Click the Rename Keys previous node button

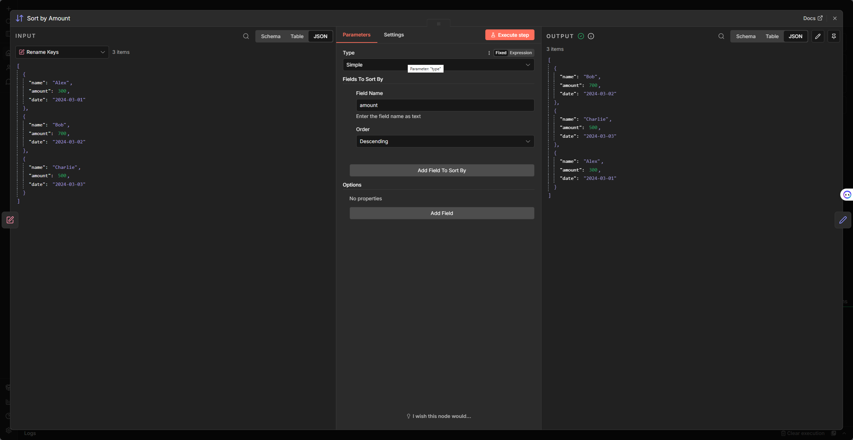click(x=10, y=220)
